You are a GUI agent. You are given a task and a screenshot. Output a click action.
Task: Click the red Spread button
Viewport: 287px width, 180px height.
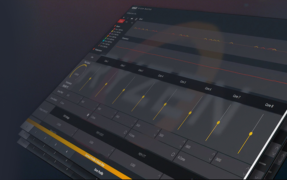click(121, 21)
